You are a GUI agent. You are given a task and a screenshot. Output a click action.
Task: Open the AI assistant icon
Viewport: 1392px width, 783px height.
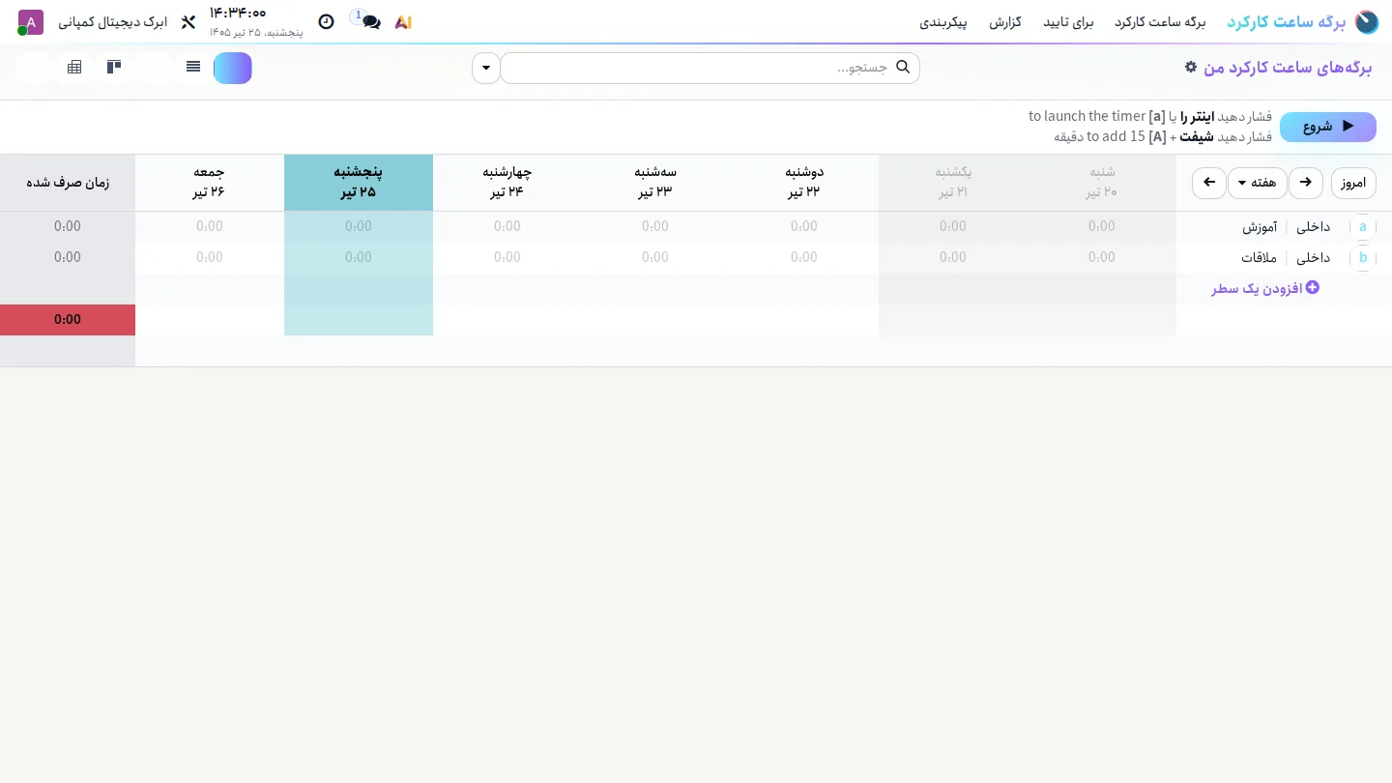(x=403, y=22)
